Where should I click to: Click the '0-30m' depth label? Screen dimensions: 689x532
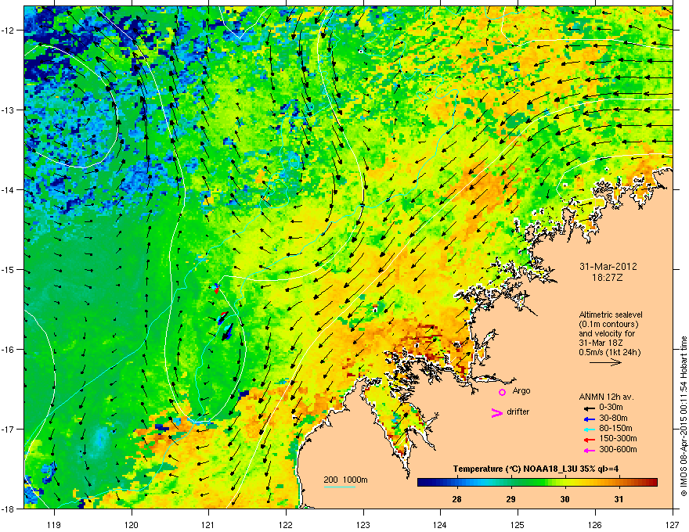pyautogui.click(x=611, y=408)
